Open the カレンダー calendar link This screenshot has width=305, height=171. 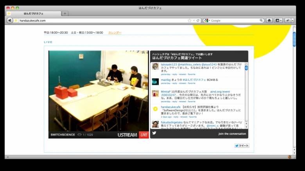[x=115, y=33]
